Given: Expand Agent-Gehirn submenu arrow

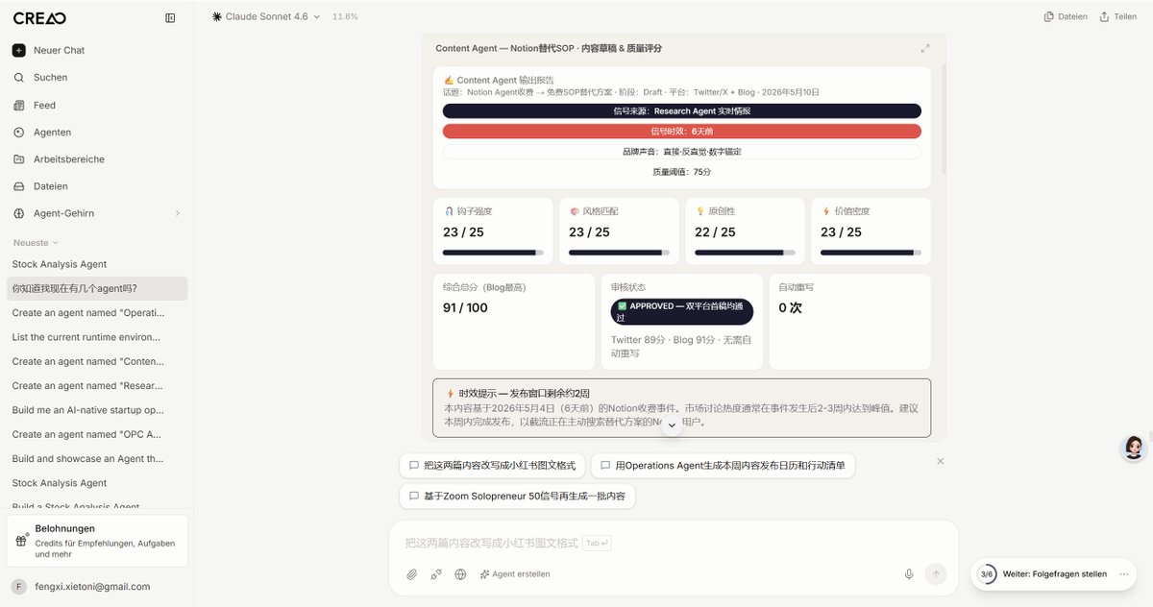Looking at the screenshot, I should [178, 213].
